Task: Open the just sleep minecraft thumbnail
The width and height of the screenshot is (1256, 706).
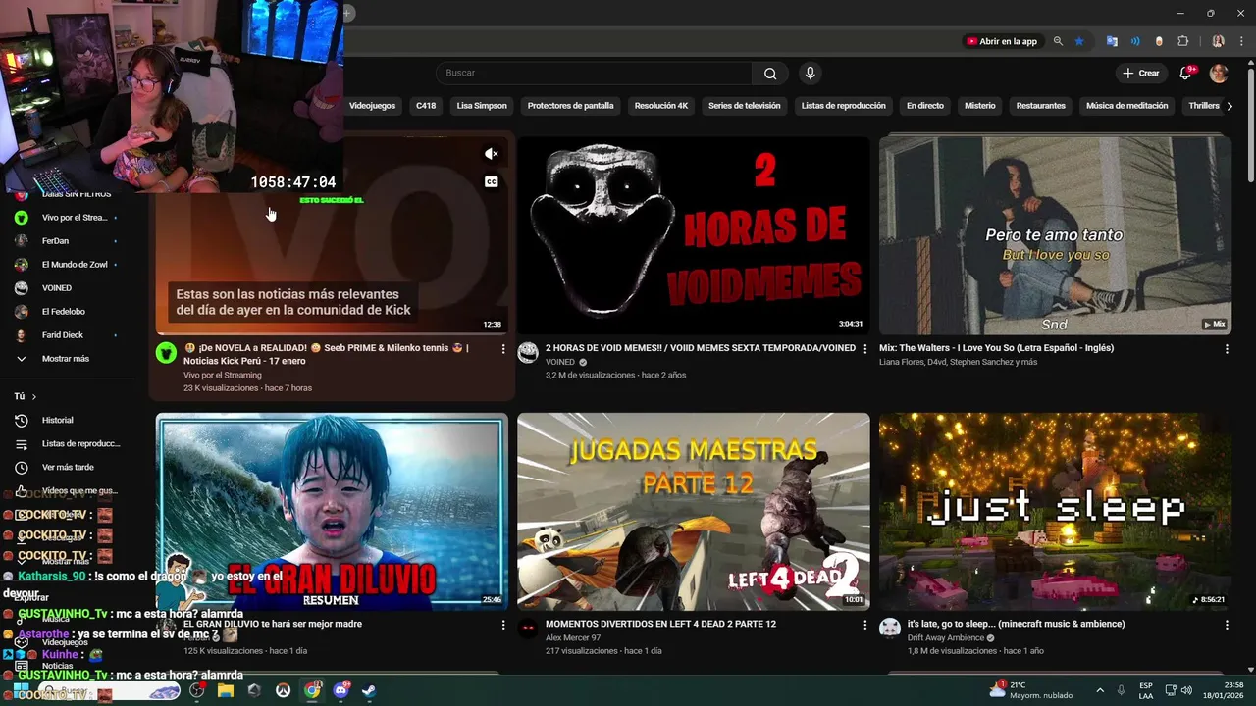Action: tap(1055, 512)
